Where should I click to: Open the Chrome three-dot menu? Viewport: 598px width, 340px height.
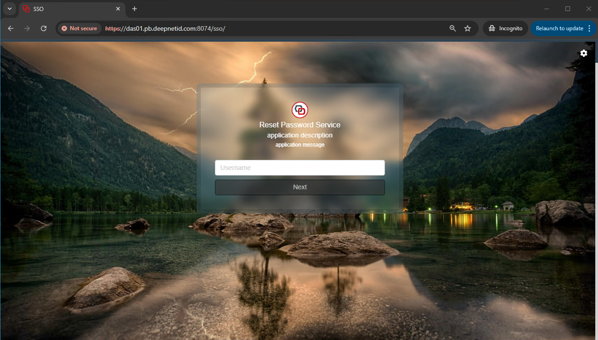(589, 28)
